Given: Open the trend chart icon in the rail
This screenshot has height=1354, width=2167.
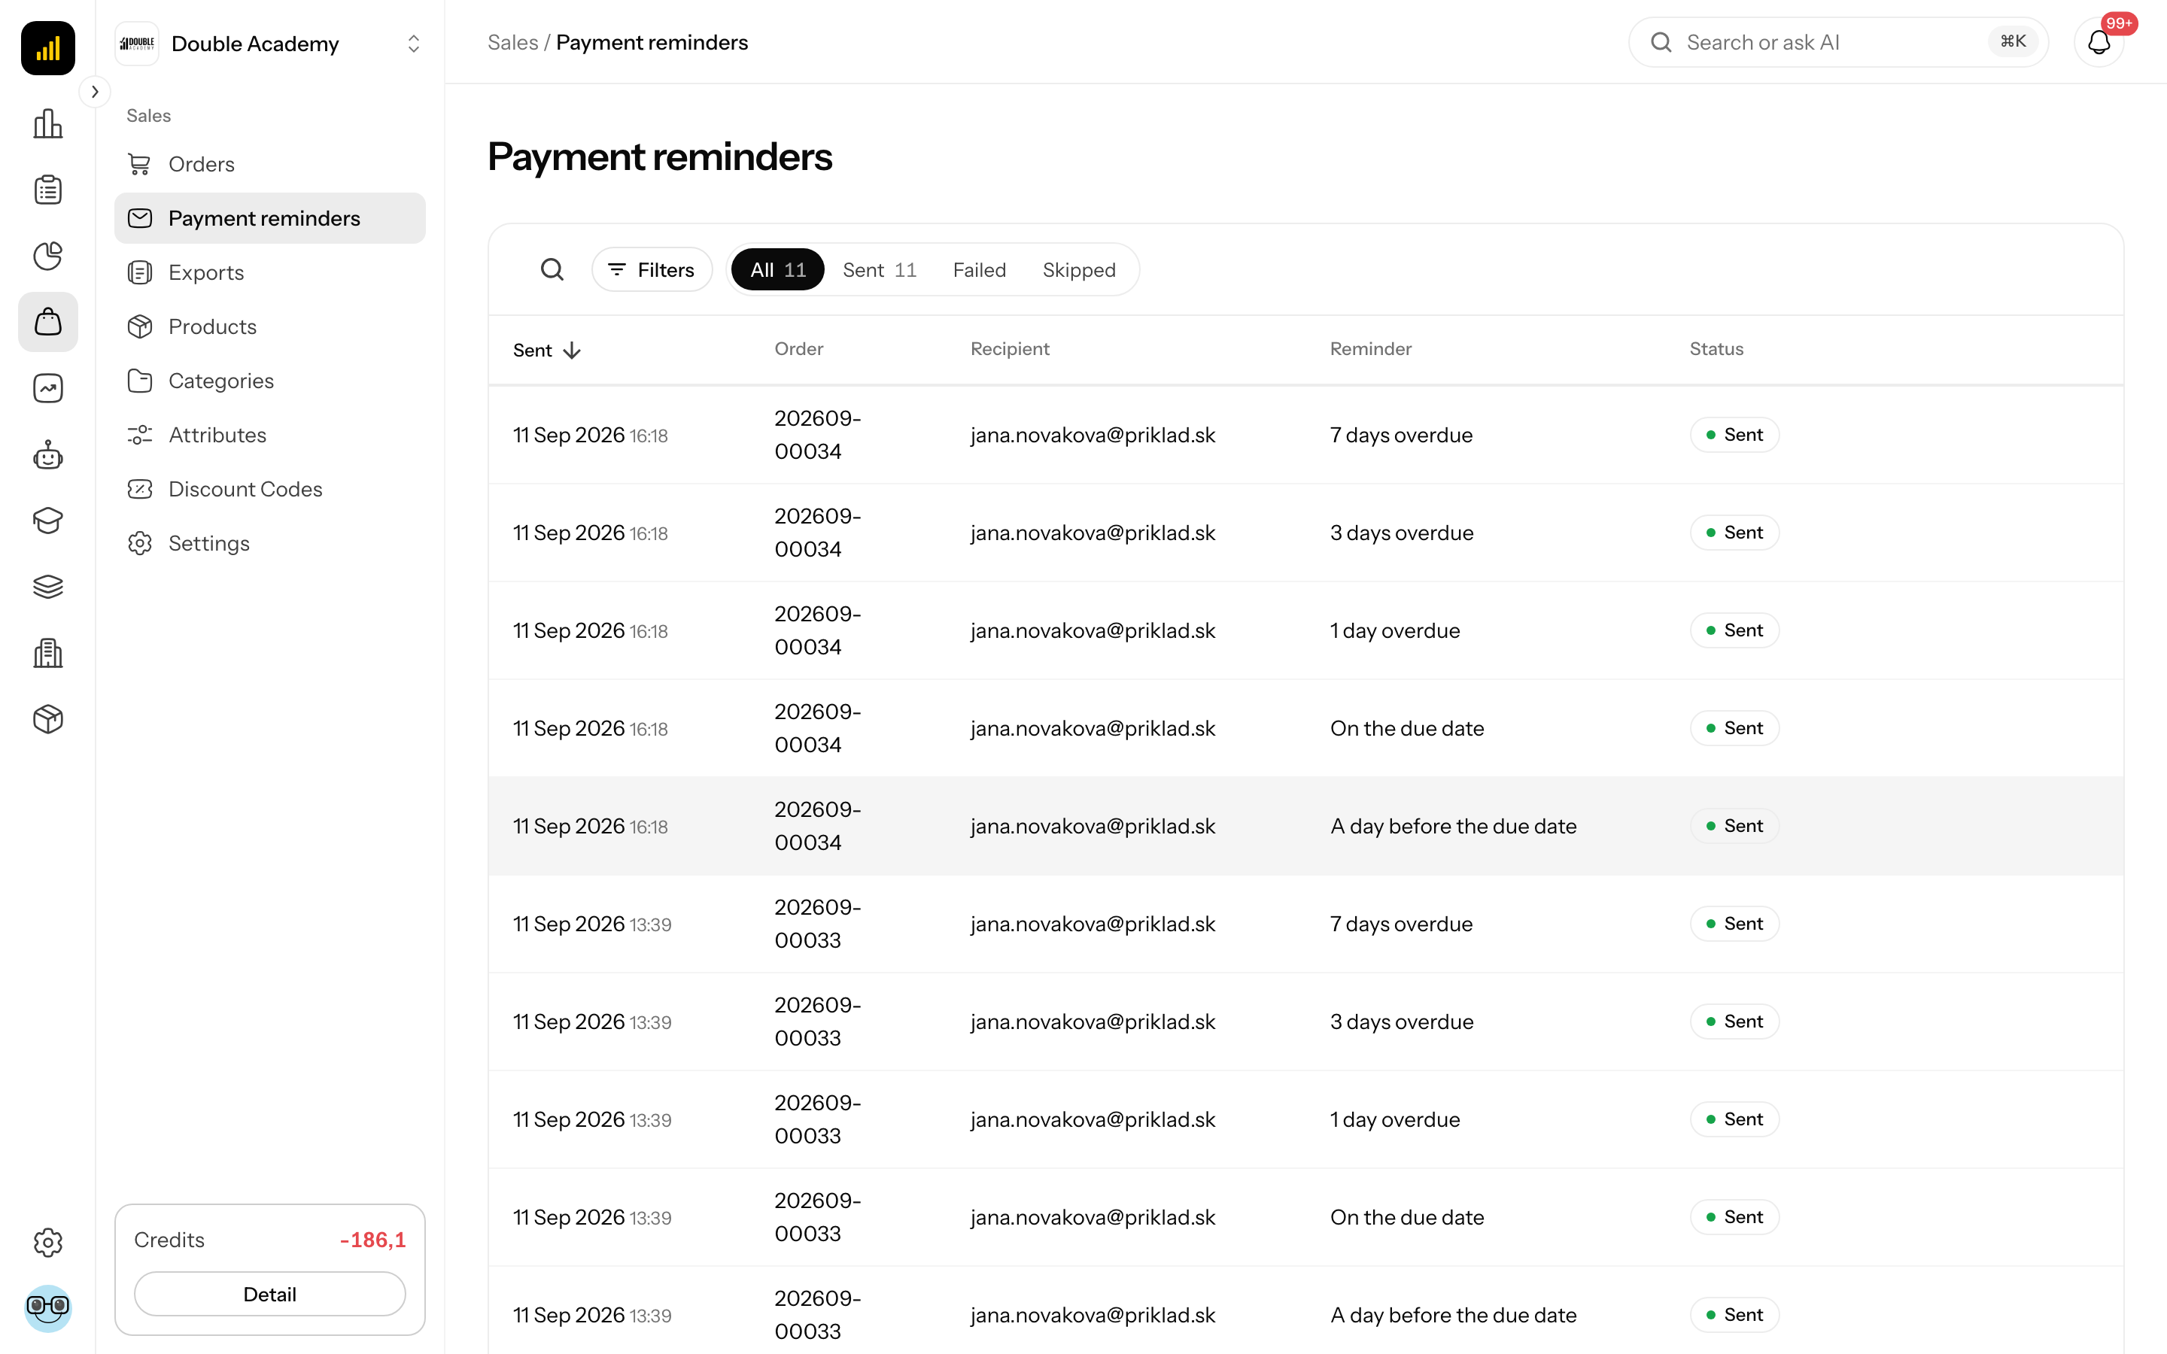Looking at the screenshot, I should pos(48,389).
